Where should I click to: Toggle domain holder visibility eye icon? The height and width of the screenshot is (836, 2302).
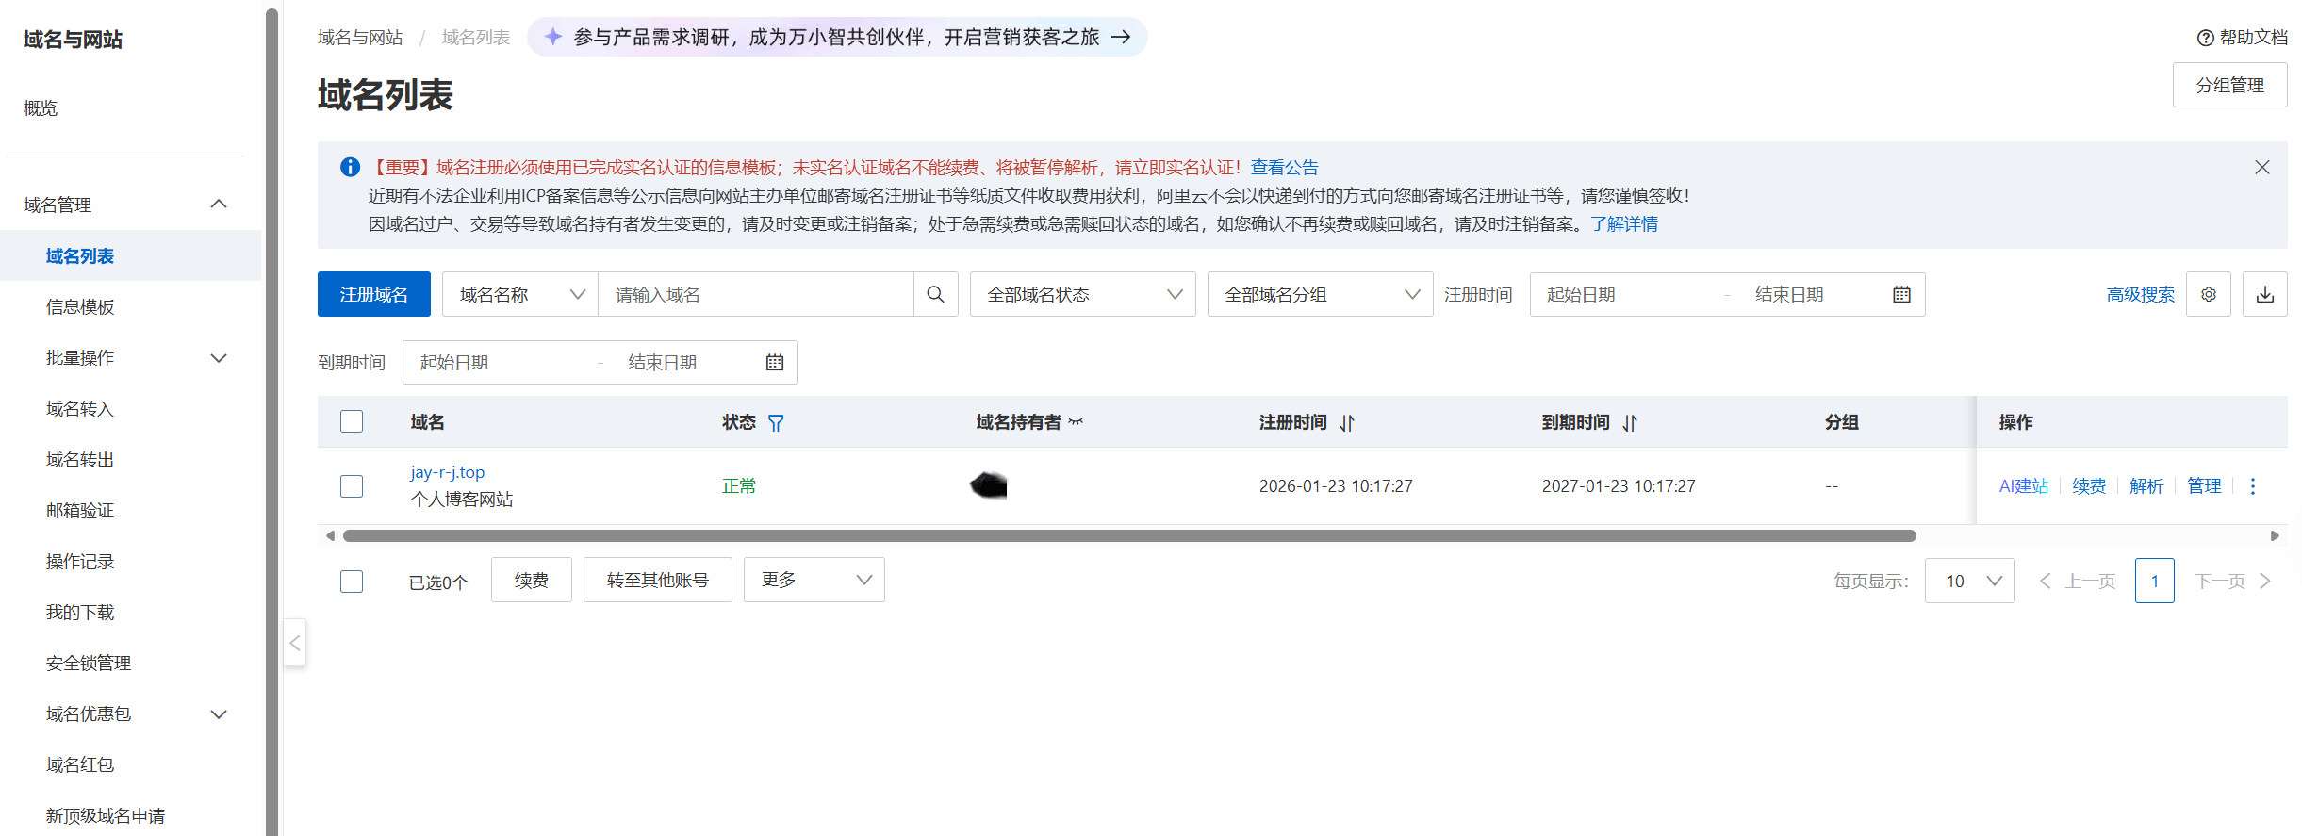[x=1076, y=422]
